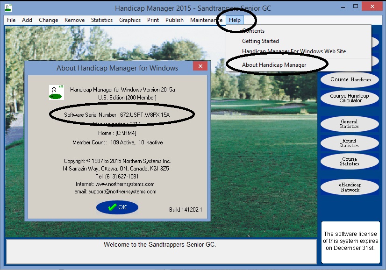The image size is (386, 270).
Task: Click the Home : [C:\HM4] text
Action: (117, 133)
